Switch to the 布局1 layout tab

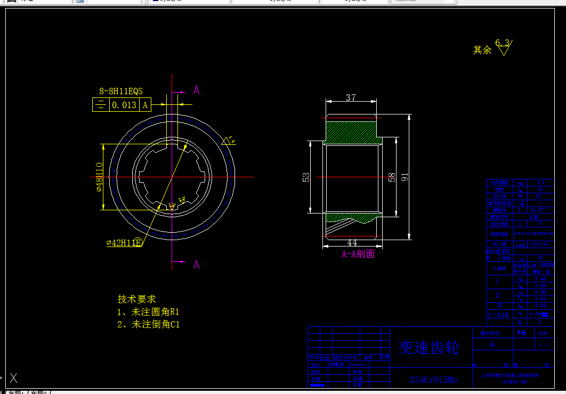18,392
